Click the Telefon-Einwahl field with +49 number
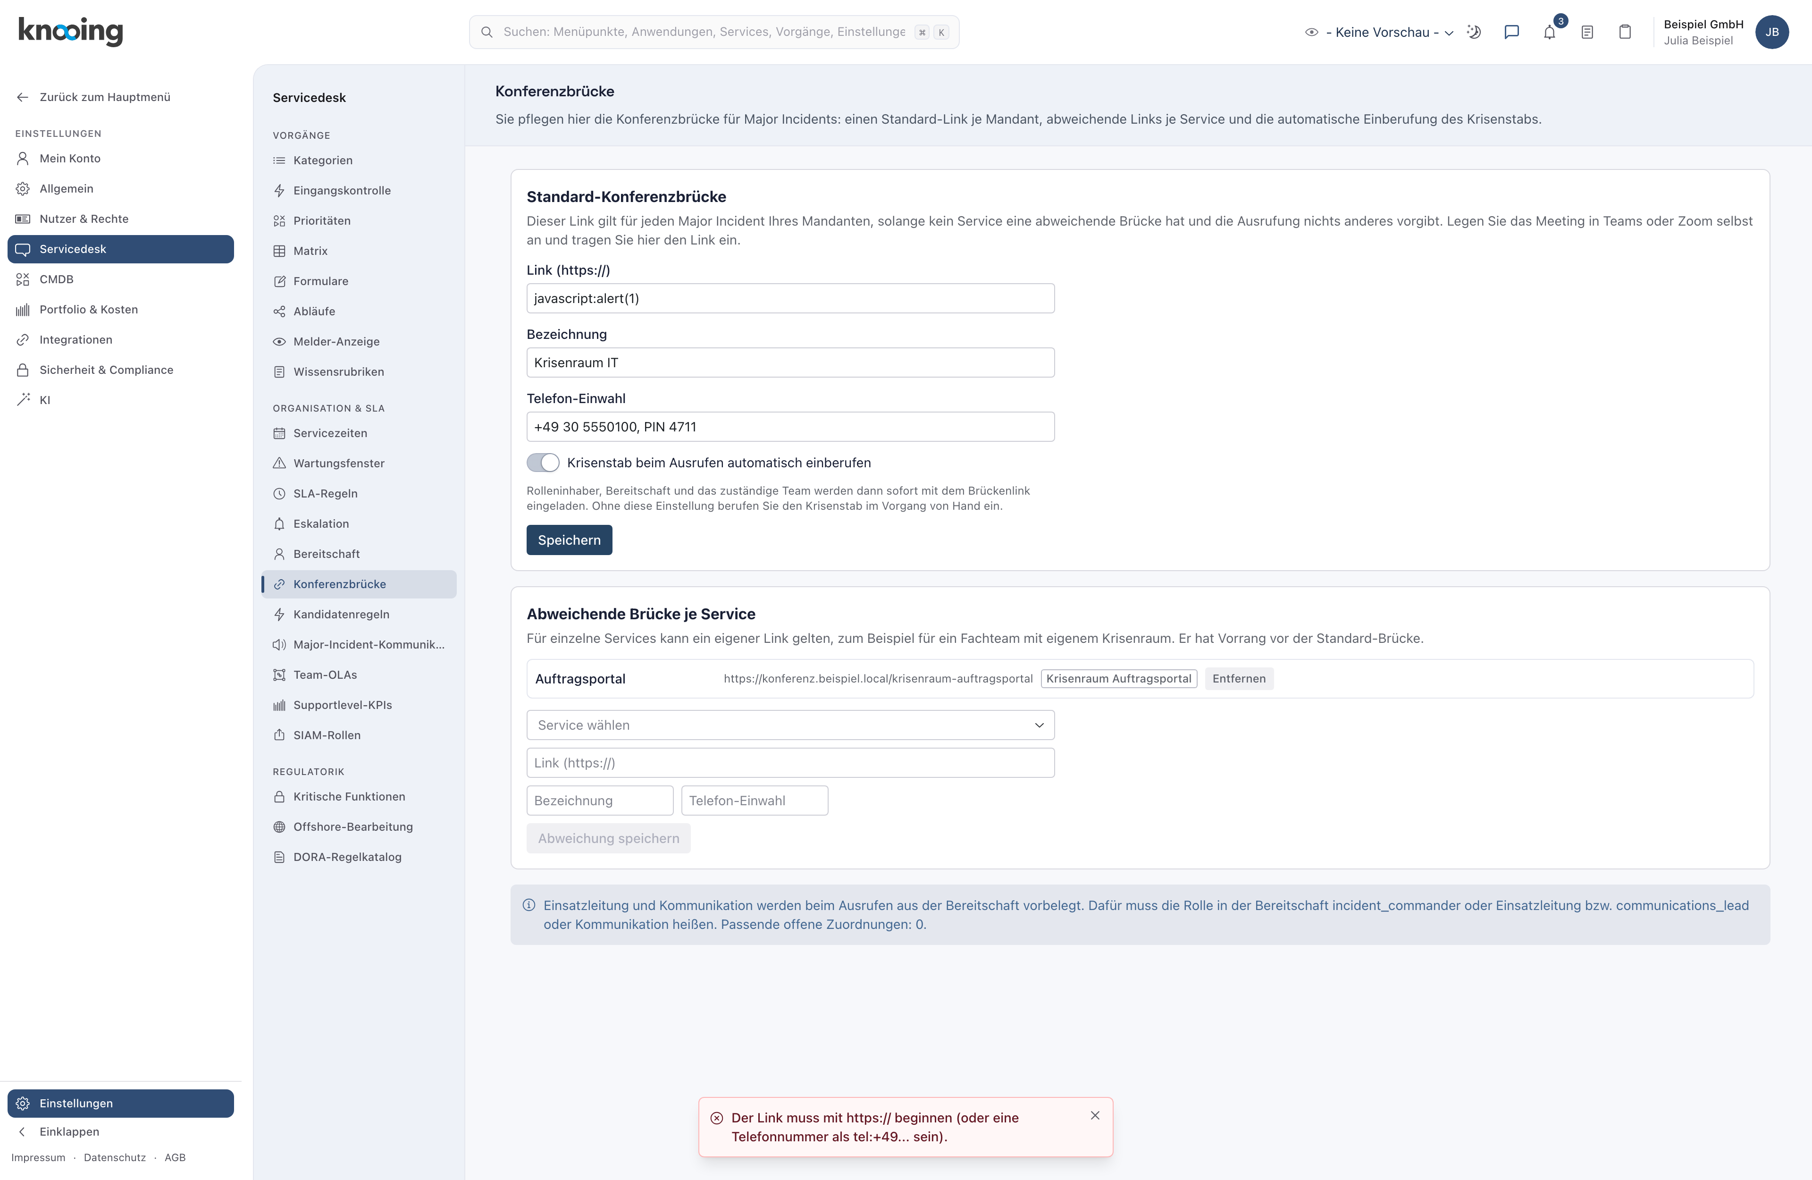This screenshot has width=1812, height=1180. [x=790, y=427]
